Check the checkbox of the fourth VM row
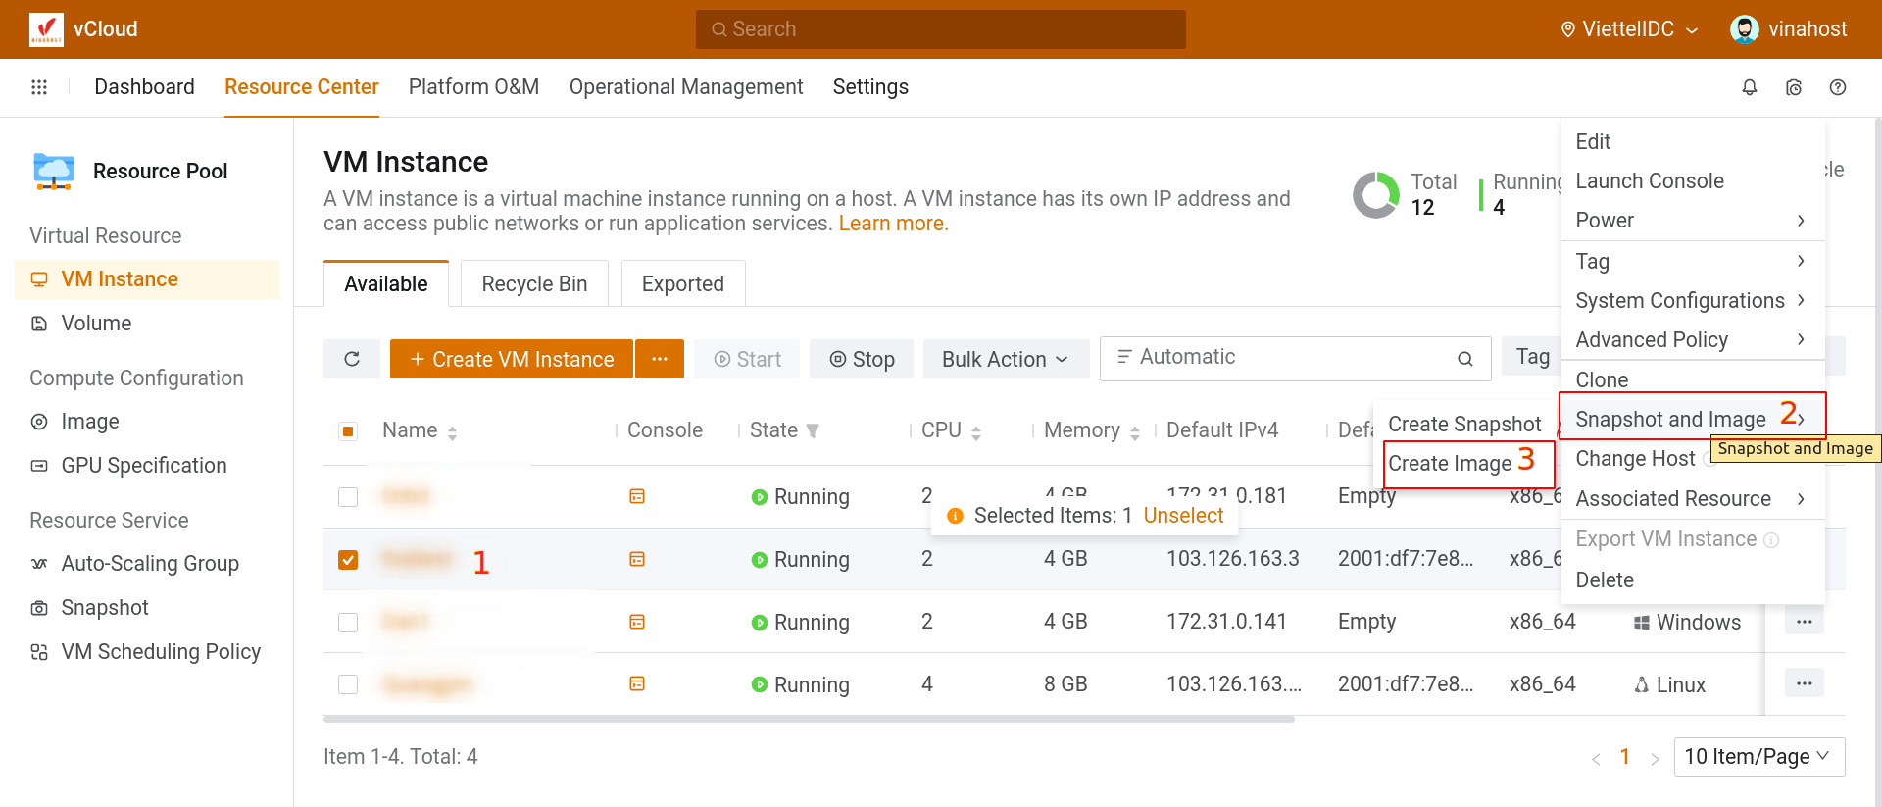This screenshot has height=807, width=1882. (348, 684)
